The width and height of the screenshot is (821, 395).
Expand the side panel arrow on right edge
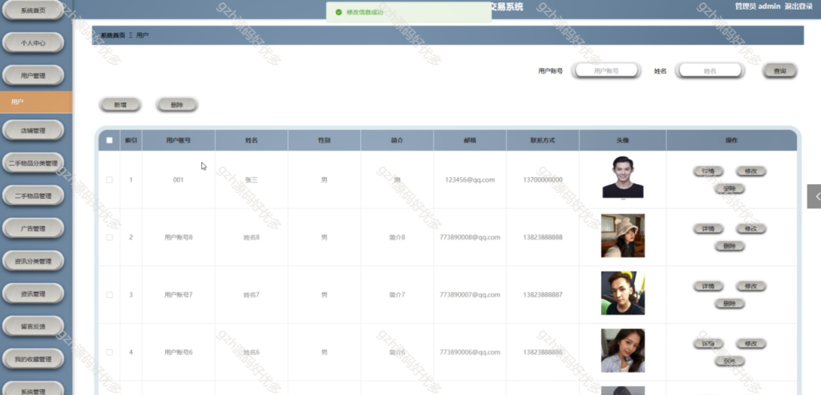(x=815, y=197)
